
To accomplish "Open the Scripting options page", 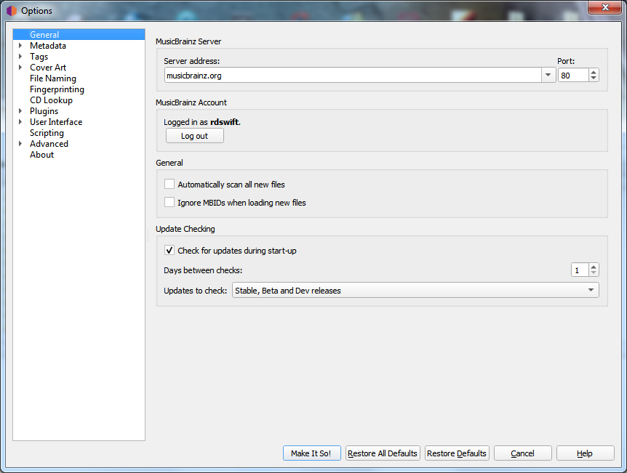I will point(47,133).
